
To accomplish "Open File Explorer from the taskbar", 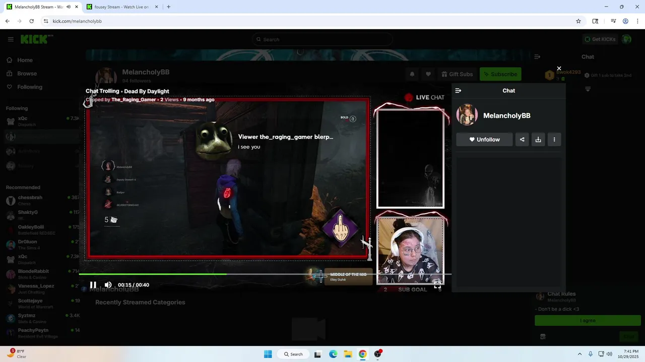I will [x=348, y=354].
